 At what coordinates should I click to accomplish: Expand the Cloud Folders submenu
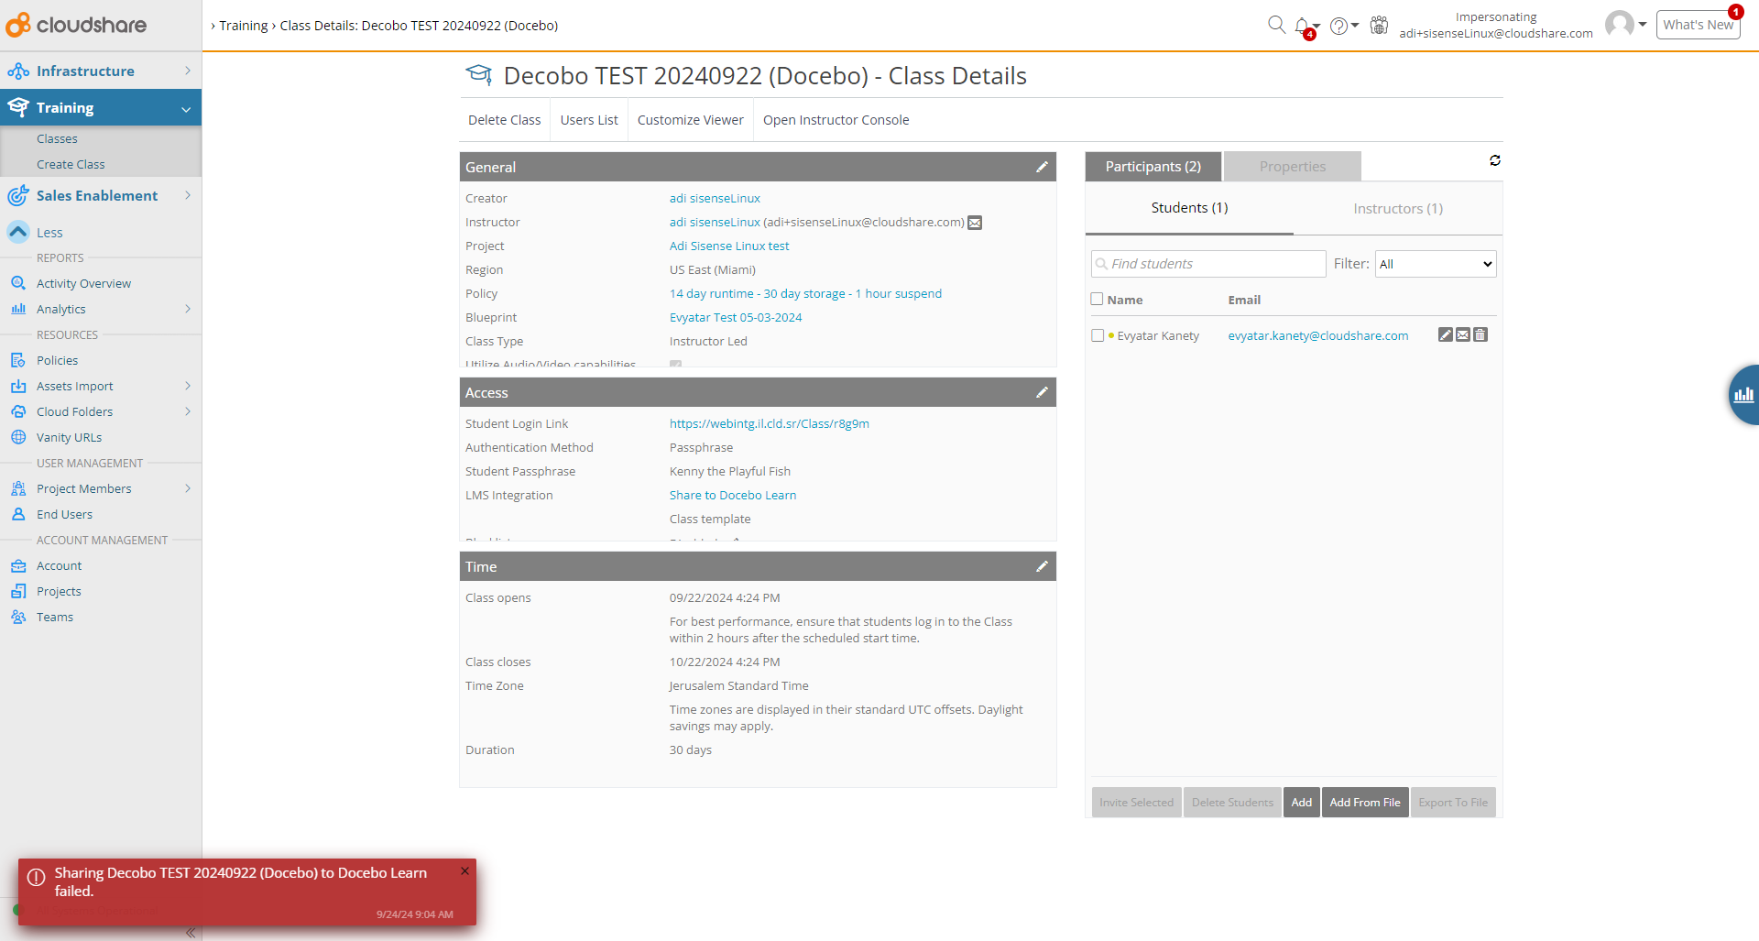187,411
